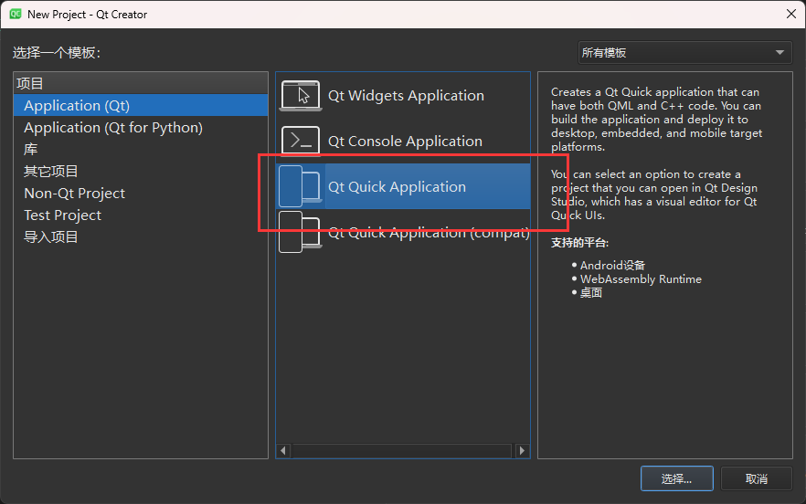This screenshot has width=806, height=504.
Task: Click the Qt Console Application terminal icon
Action: (x=301, y=141)
